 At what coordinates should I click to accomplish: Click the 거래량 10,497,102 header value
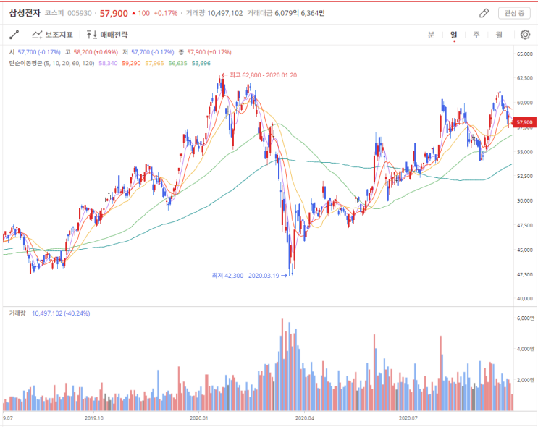point(214,13)
